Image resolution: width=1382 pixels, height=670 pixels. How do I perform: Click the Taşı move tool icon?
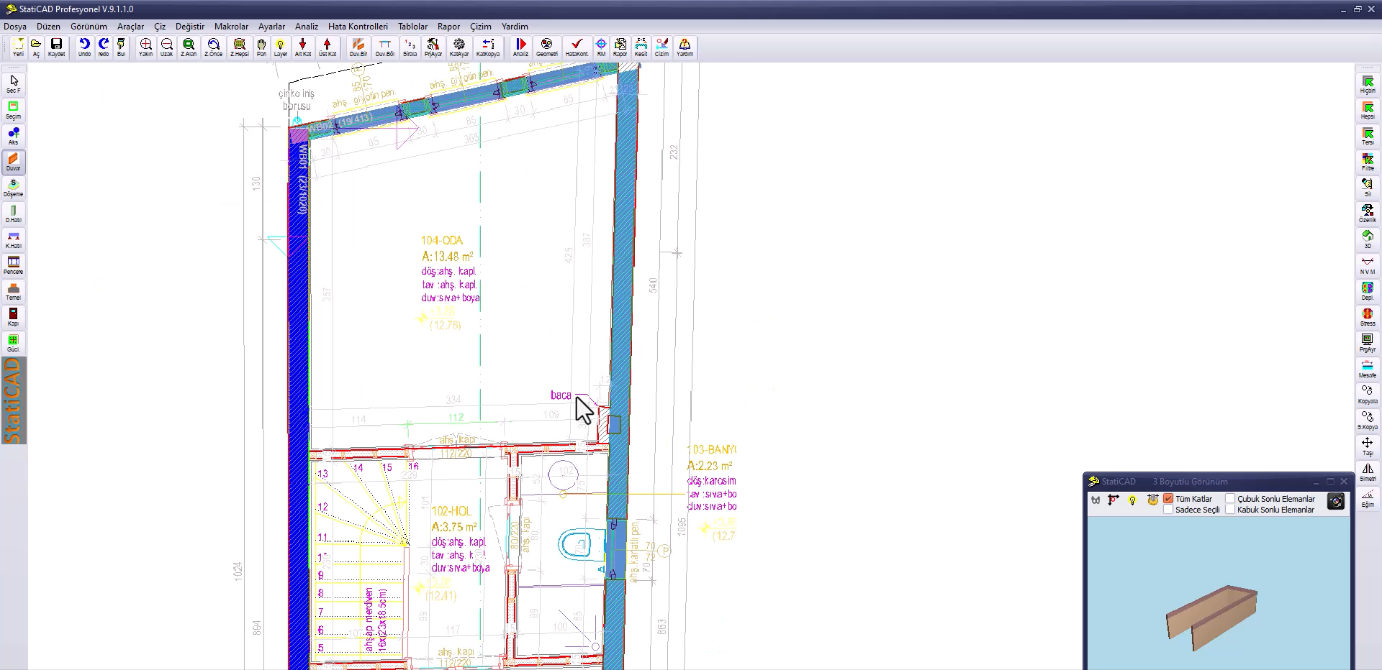[x=1368, y=446]
